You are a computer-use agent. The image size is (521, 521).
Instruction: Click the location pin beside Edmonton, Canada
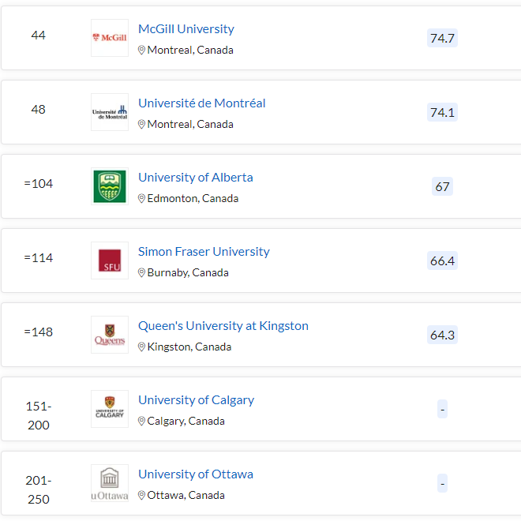pyautogui.click(x=141, y=198)
